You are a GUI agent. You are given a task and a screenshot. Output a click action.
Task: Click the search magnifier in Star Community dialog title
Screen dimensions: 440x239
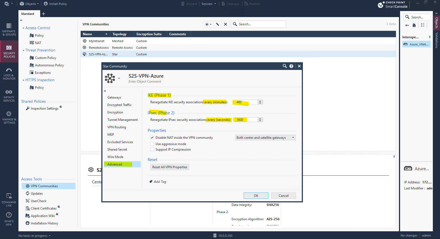[x=285, y=66]
